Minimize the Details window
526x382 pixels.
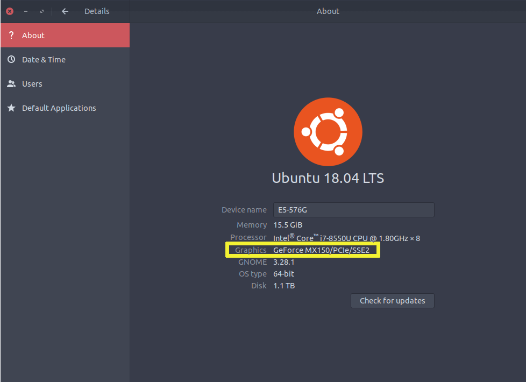tap(26, 11)
